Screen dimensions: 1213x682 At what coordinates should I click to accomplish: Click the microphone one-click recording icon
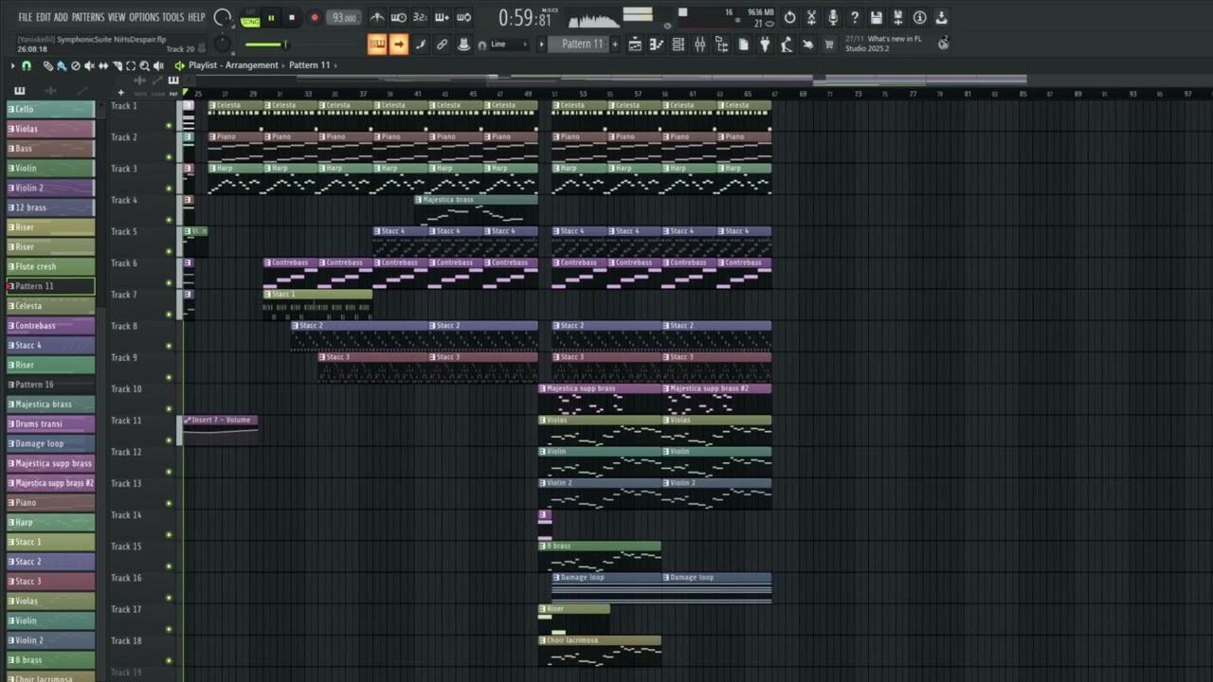[x=833, y=17]
